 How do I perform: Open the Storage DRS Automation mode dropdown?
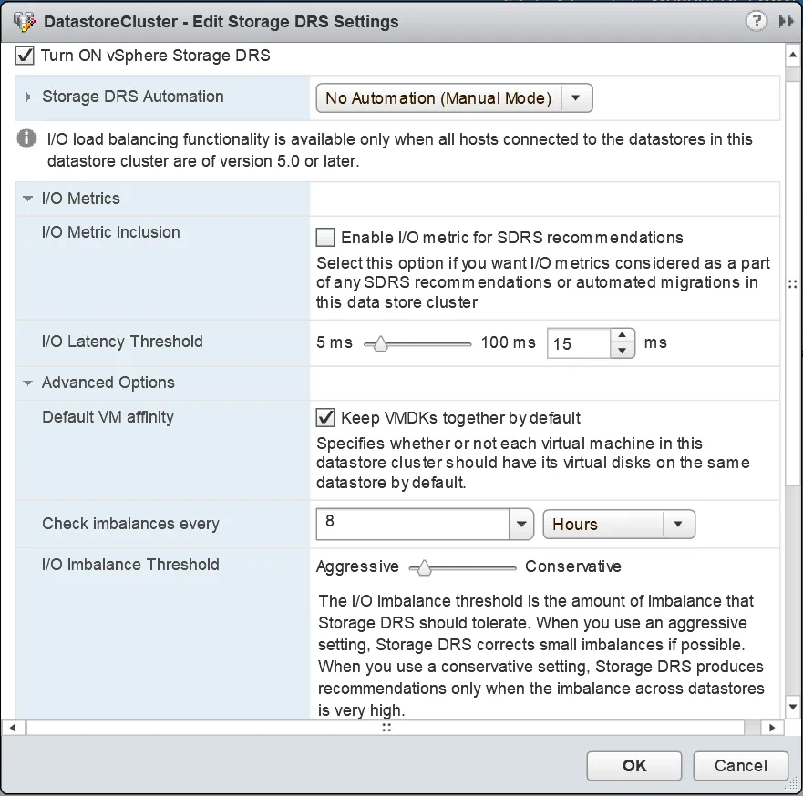click(577, 98)
